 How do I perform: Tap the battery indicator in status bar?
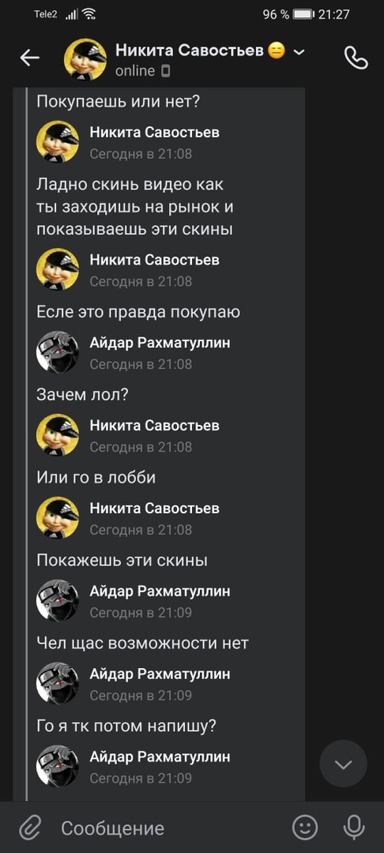304,14
